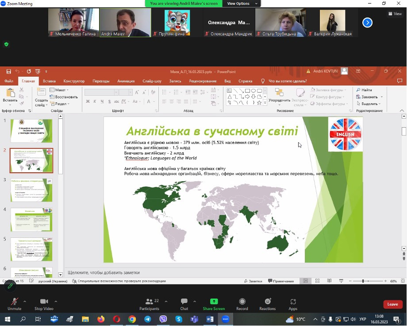
Task: Click the annotation pencil icon
Action: [x=10, y=286]
